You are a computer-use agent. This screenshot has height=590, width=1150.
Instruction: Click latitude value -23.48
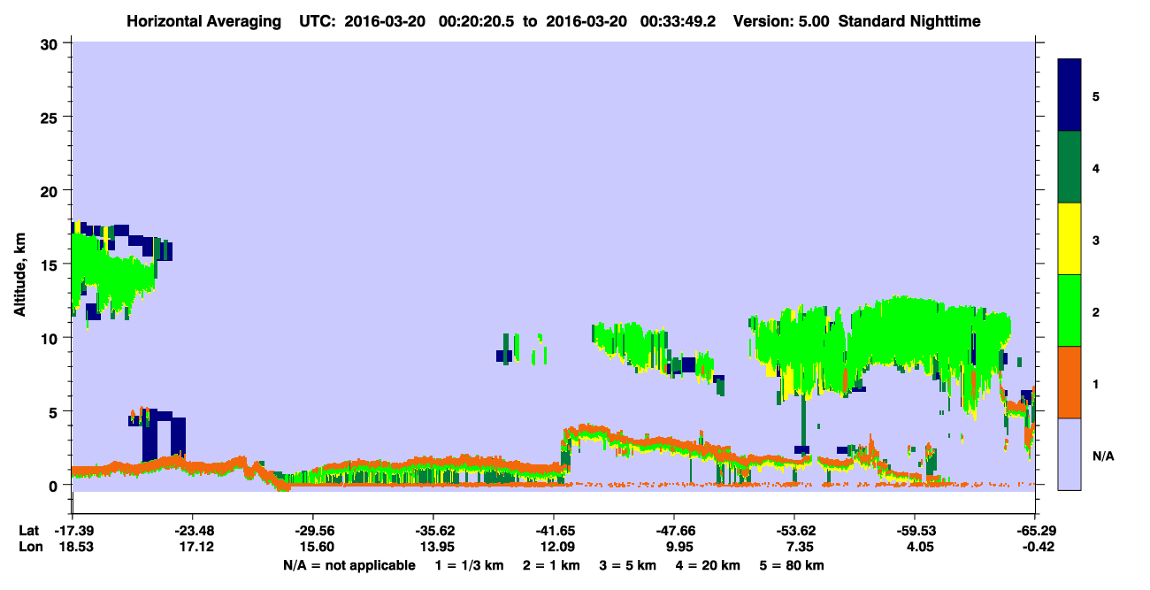click(192, 531)
